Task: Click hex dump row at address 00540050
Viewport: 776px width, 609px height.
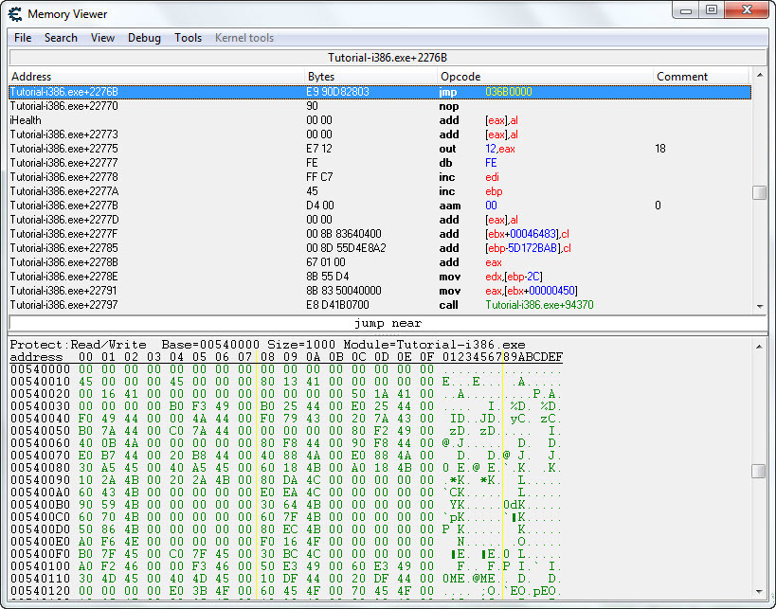Action: [284, 431]
